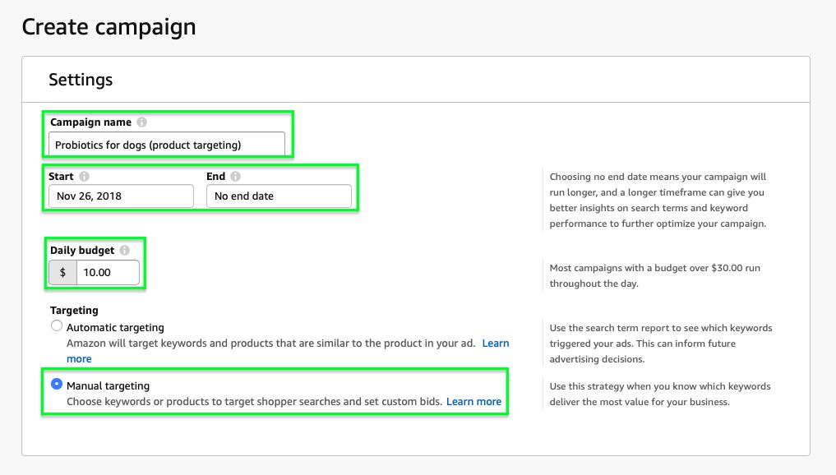Click the Settings section title

81,80
